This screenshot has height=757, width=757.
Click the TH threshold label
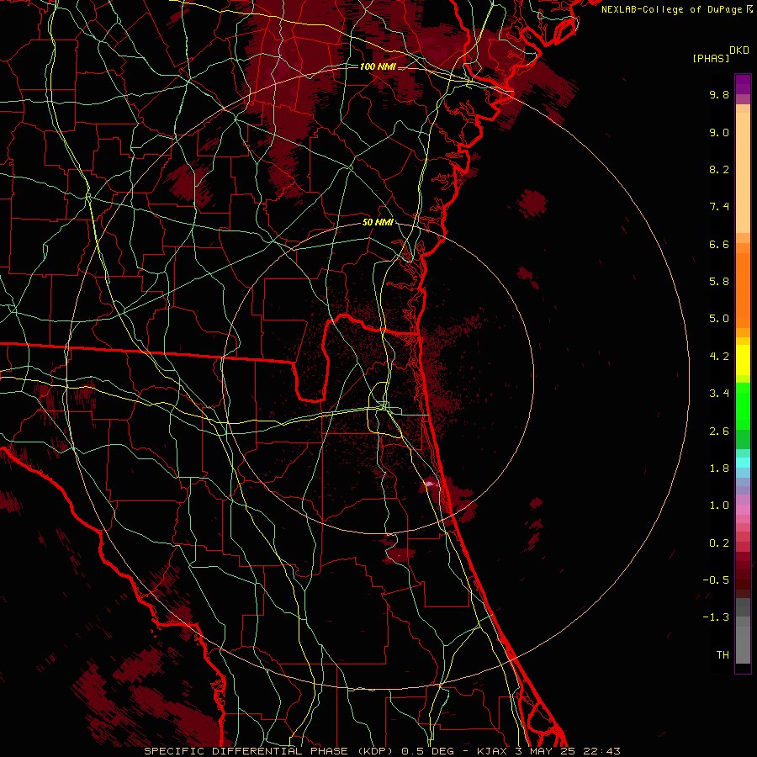tap(723, 654)
